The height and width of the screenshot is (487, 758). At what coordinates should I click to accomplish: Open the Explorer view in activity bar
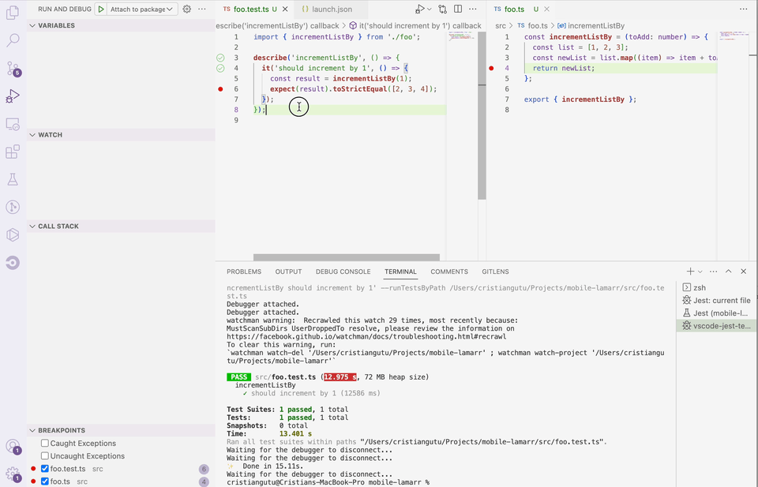[13, 13]
